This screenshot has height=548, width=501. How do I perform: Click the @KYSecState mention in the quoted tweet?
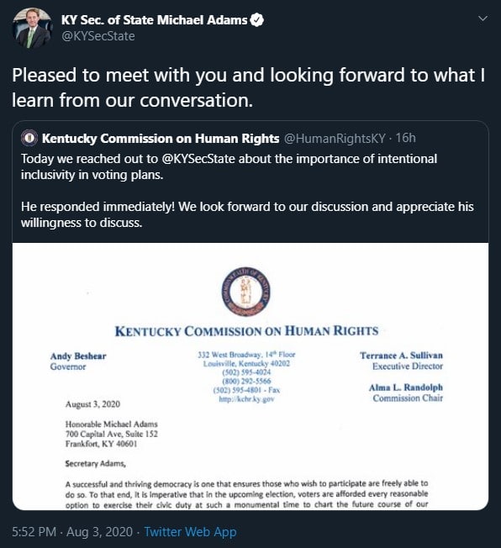click(x=198, y=159)
